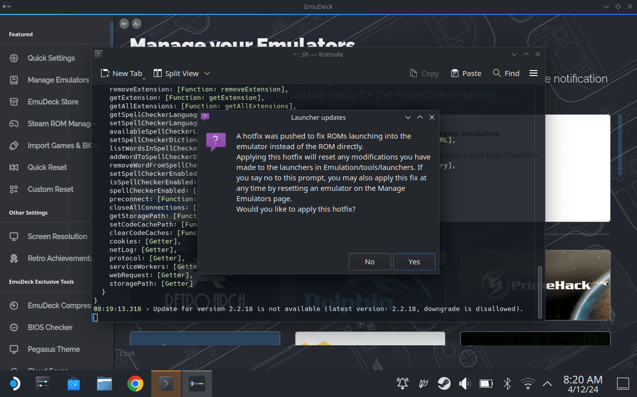Open Wi-Fi networks in system tray
Image resolution: width=637 pixels, height=397 pixels.
click(528, 384)
